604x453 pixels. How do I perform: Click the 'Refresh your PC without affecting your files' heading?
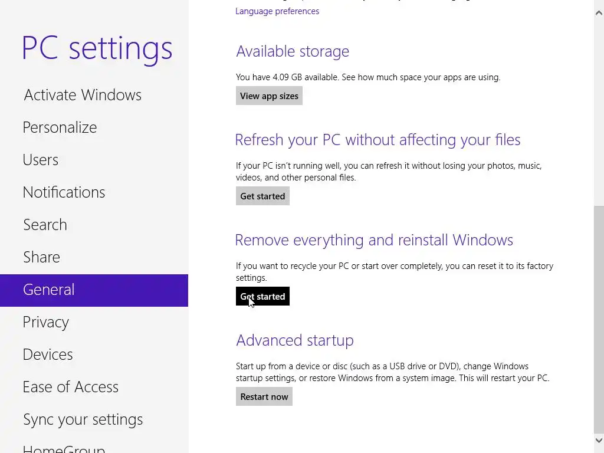coord(378,140)
